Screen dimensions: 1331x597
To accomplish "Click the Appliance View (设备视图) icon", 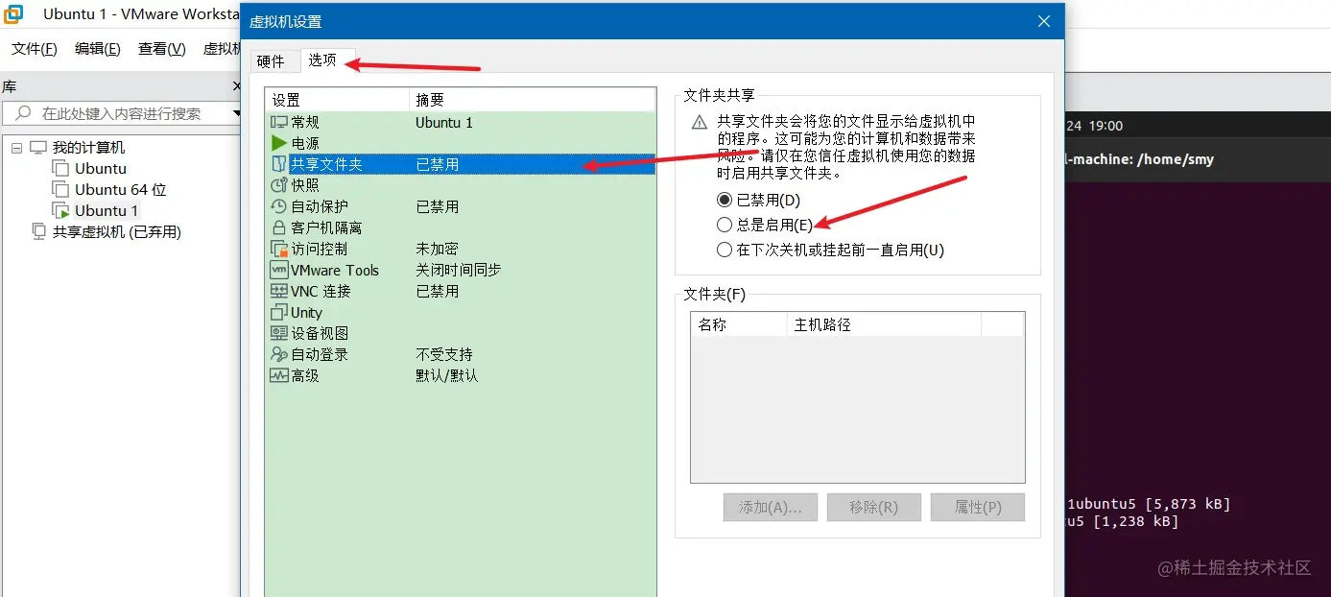I will 279,333.
